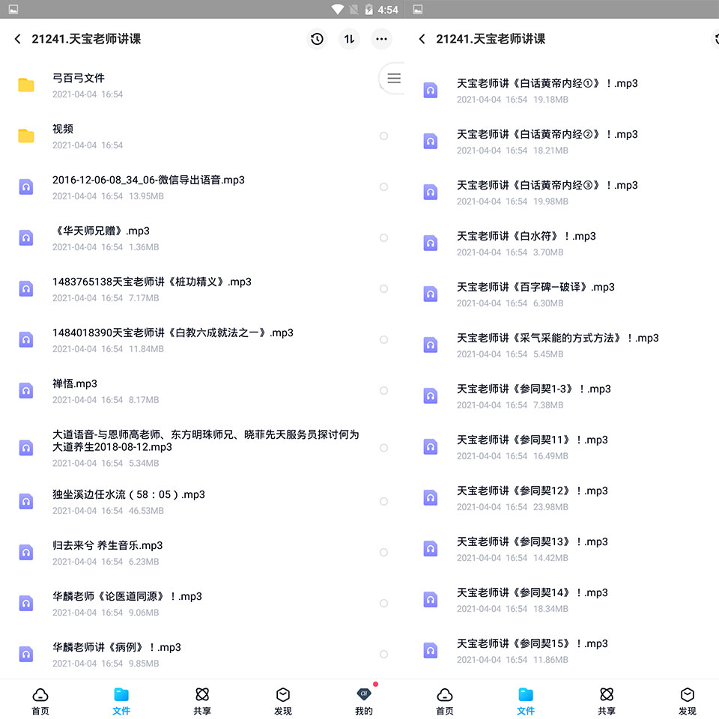Go back using the arrow in the right panel
The height and width of the screenshot is (719, 719).
pos(422,39)
